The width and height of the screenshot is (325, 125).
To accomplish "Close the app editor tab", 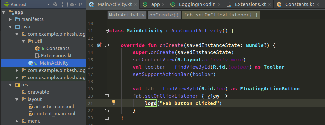I will [x=163, y=5].
